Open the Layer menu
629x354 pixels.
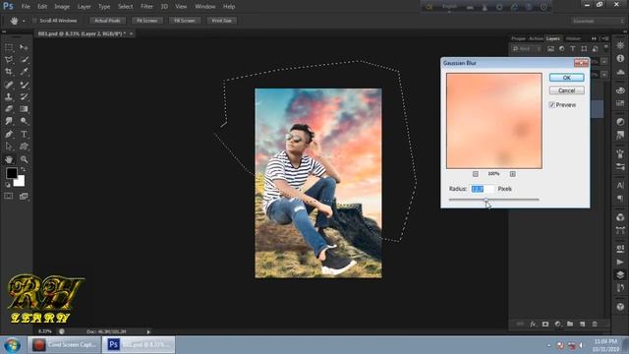(84, 7)
